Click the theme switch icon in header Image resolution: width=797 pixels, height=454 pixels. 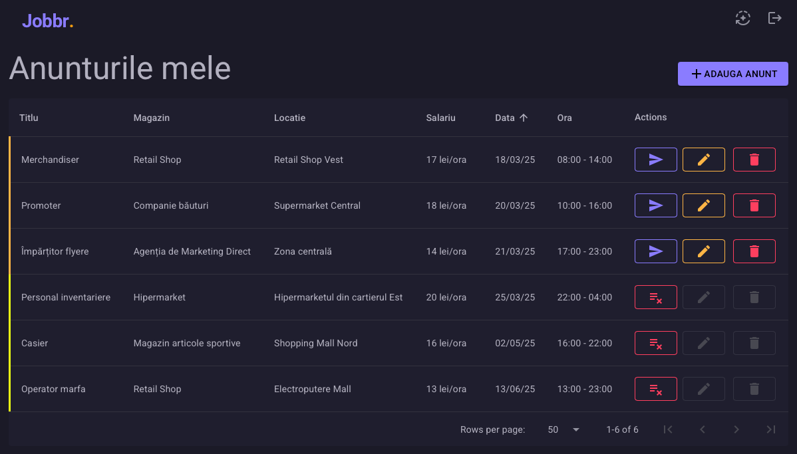point(742,18)
